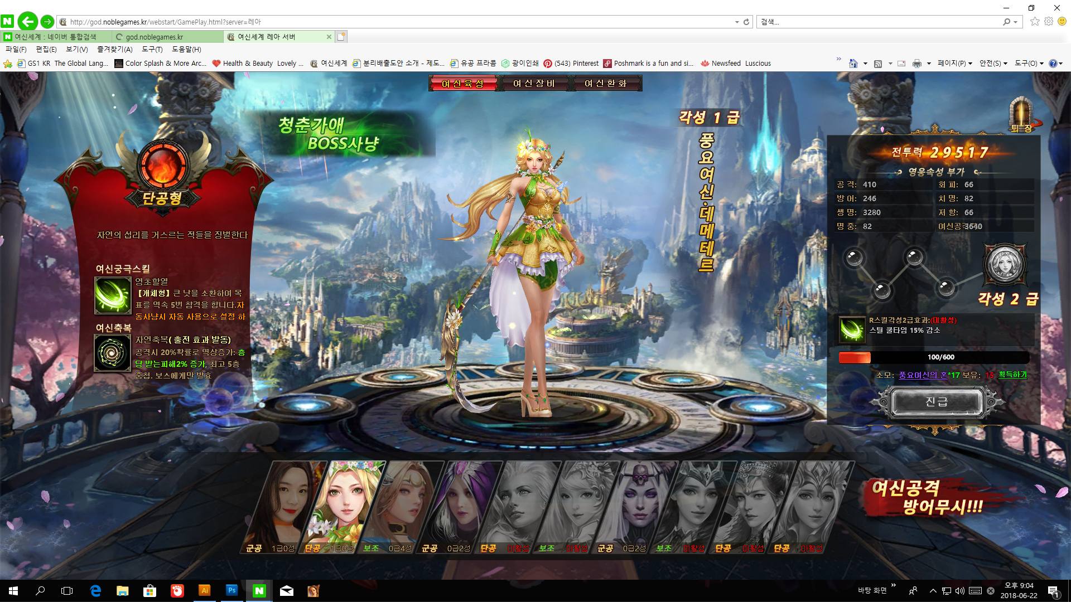This screenshot has width=1071, height=602.
Task: Click the read mail icon in command bar
Action: [x=901, y=64]
